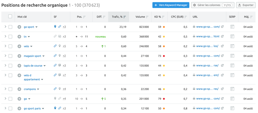258x113 pixels.
Task: Expand the 'tn' row details chevron
Action: coord(5,36)
